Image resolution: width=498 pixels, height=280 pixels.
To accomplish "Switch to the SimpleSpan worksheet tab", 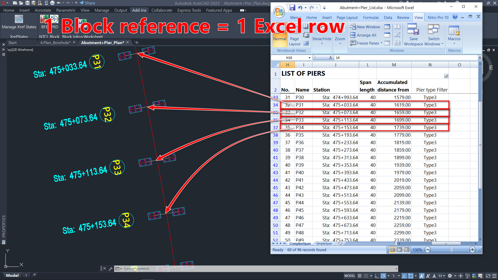I will (324, 244).
